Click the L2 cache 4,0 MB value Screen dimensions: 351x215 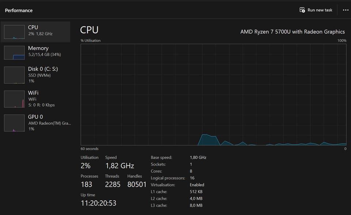[x=196, y=199]
